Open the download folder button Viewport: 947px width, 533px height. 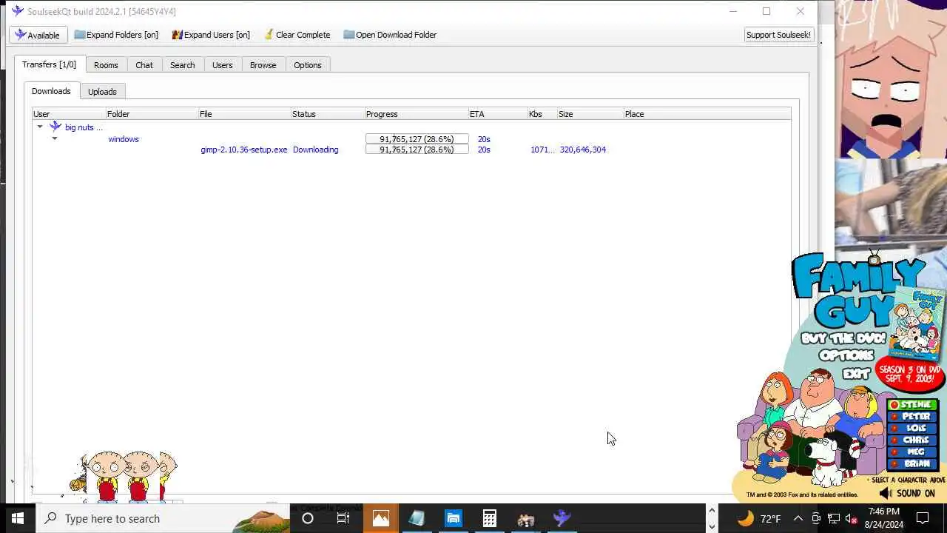click(x=390, y=35)
